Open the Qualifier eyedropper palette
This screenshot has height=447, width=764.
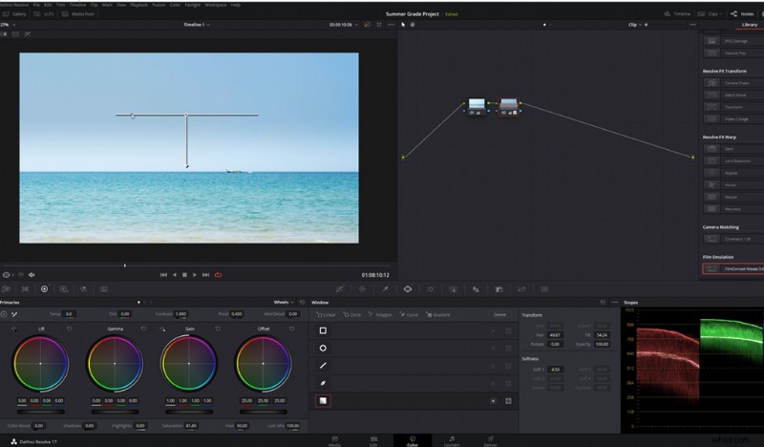385,289
